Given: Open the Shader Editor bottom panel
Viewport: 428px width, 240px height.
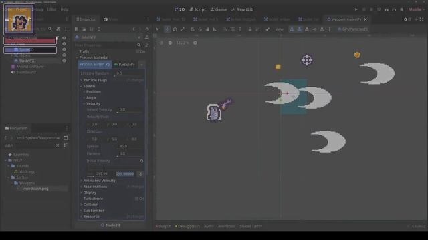Looking at the screenshot, I should tap(251, 226).
